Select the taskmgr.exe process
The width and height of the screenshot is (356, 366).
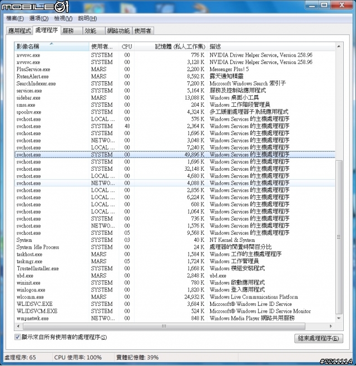coord(175,261)
